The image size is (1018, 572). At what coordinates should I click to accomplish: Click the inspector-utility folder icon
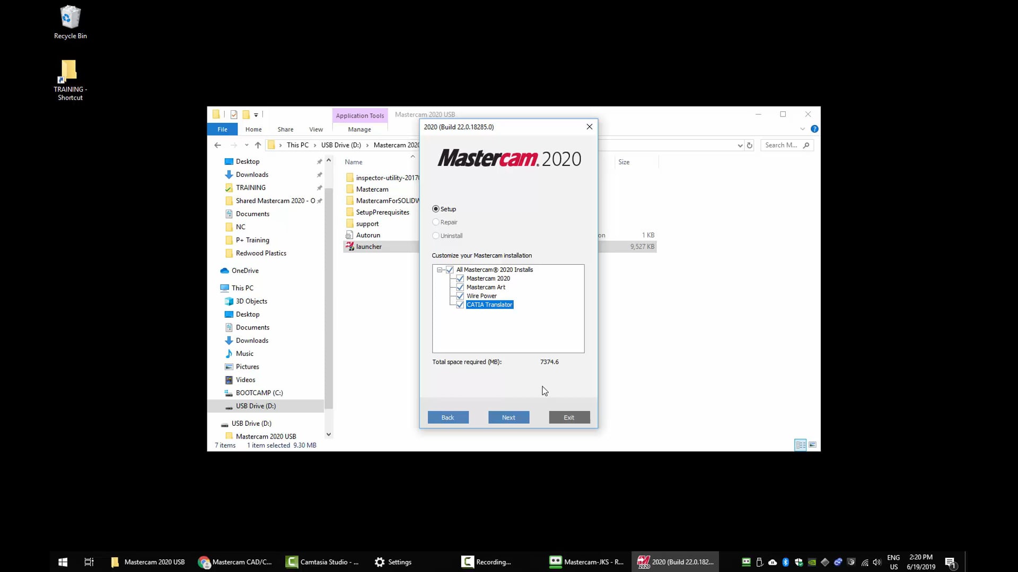tap(350, 177)
